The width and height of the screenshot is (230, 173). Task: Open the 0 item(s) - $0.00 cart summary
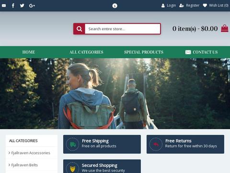click(195, 29)
